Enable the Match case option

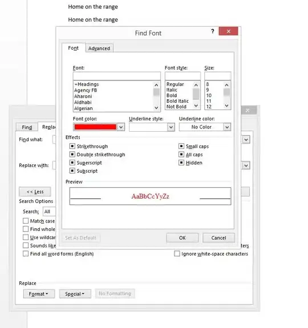26,221
